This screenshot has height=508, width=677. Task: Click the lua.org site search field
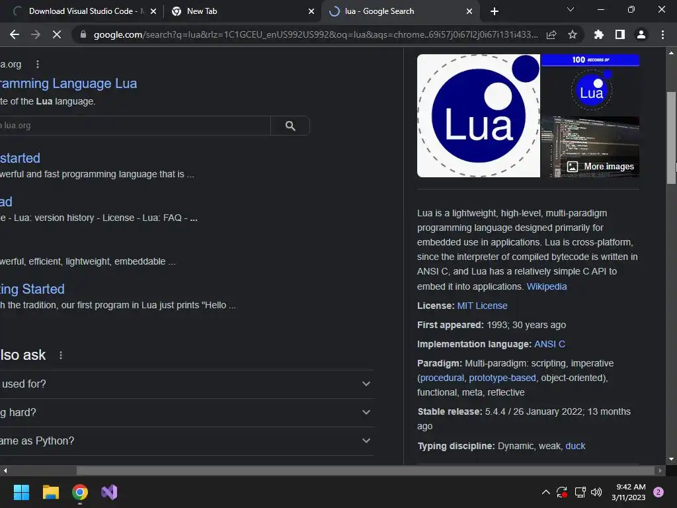[x=135, y=126]
